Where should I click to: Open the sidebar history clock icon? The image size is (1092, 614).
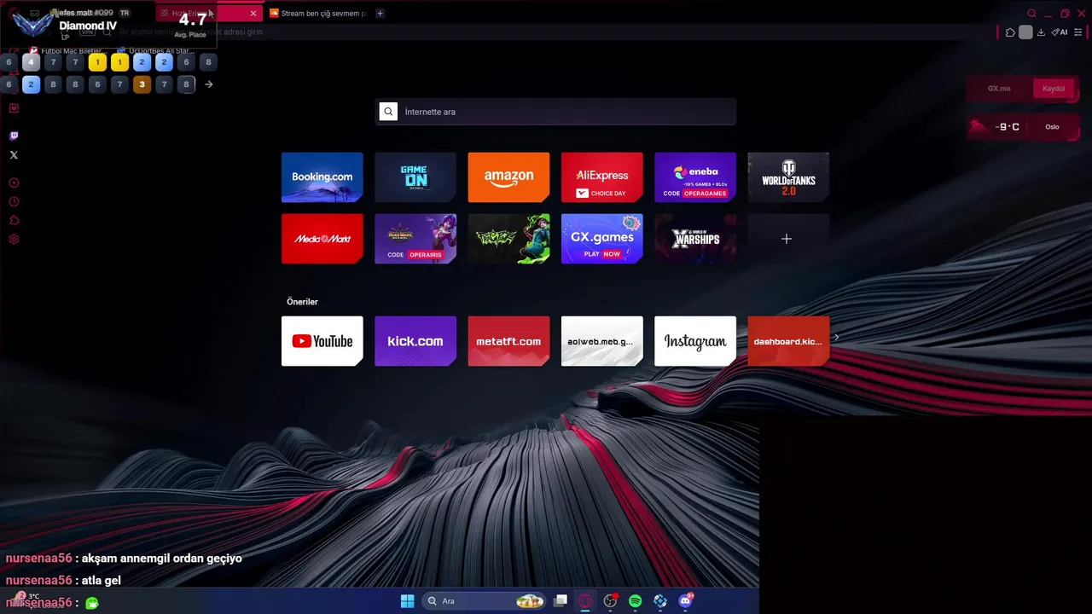point(14,202)
